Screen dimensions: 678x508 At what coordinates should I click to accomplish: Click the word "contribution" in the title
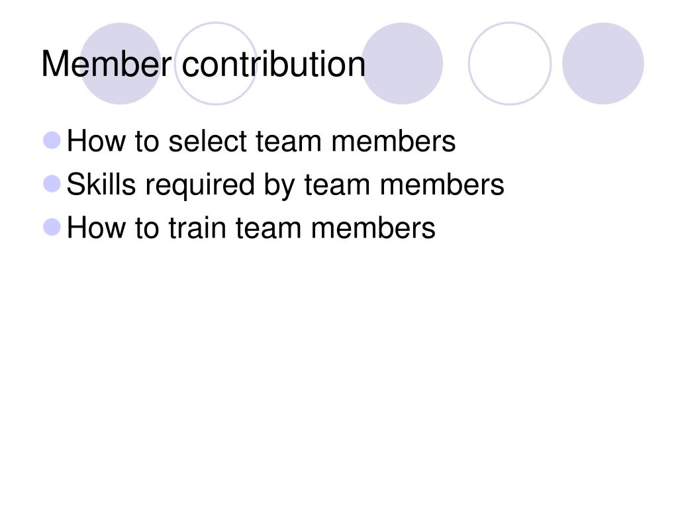pos(273,64)
